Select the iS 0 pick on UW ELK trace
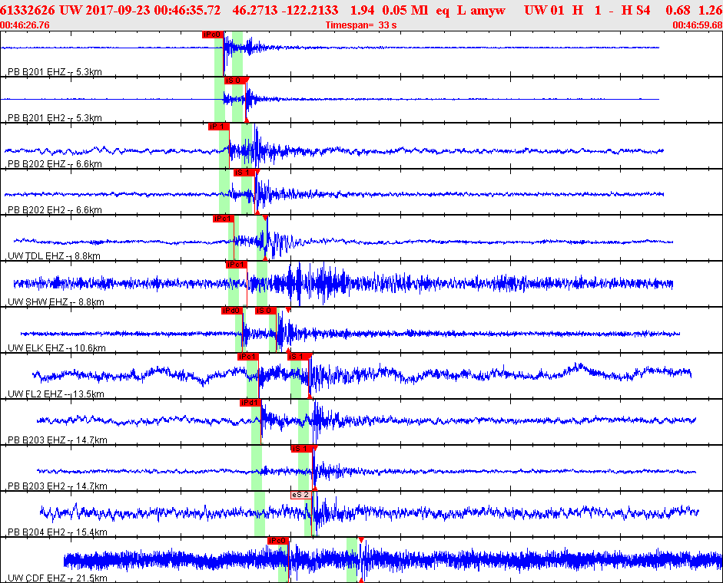The width and height of the screenshot is (723, 583). click(x=265, y=311)
